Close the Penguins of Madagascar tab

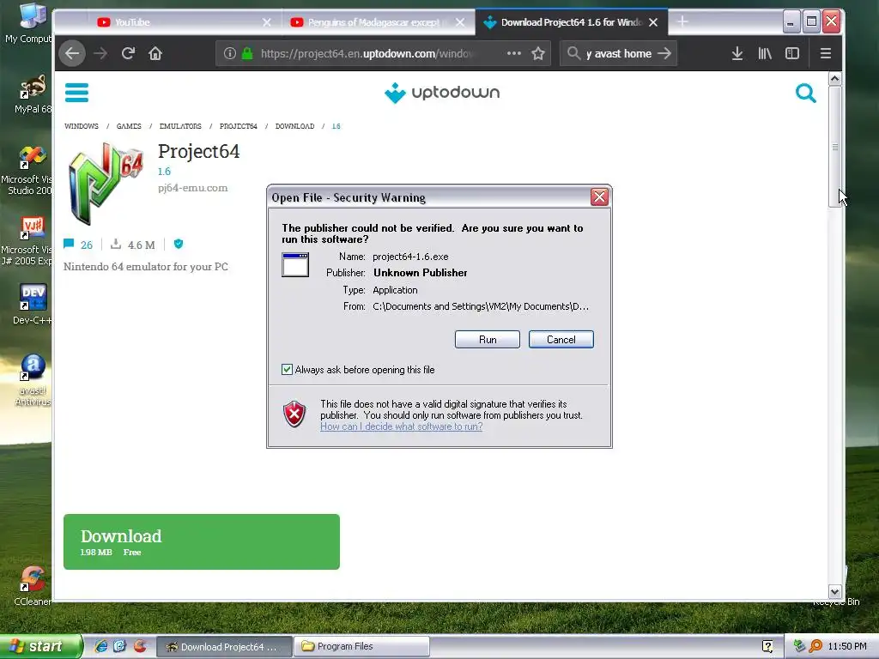pyautogui.click(x=460, y=22)
